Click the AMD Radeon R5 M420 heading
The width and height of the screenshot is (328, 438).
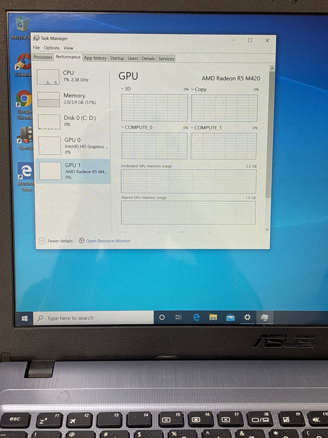click(231, 78)
